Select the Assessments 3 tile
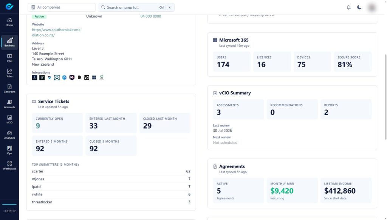 click(238, 109)
